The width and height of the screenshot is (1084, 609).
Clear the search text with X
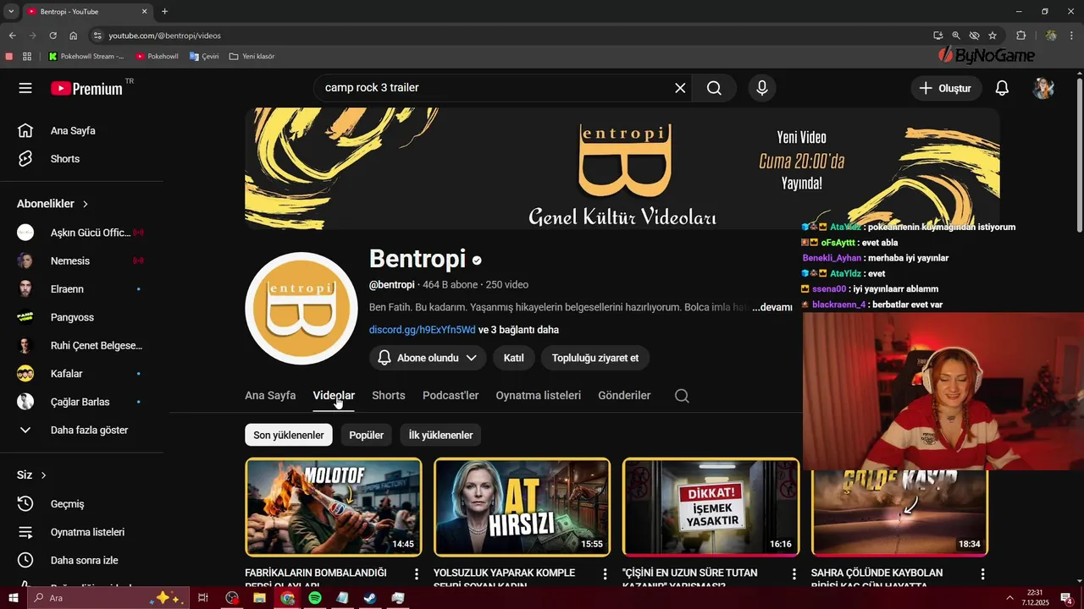pos(680,88)
